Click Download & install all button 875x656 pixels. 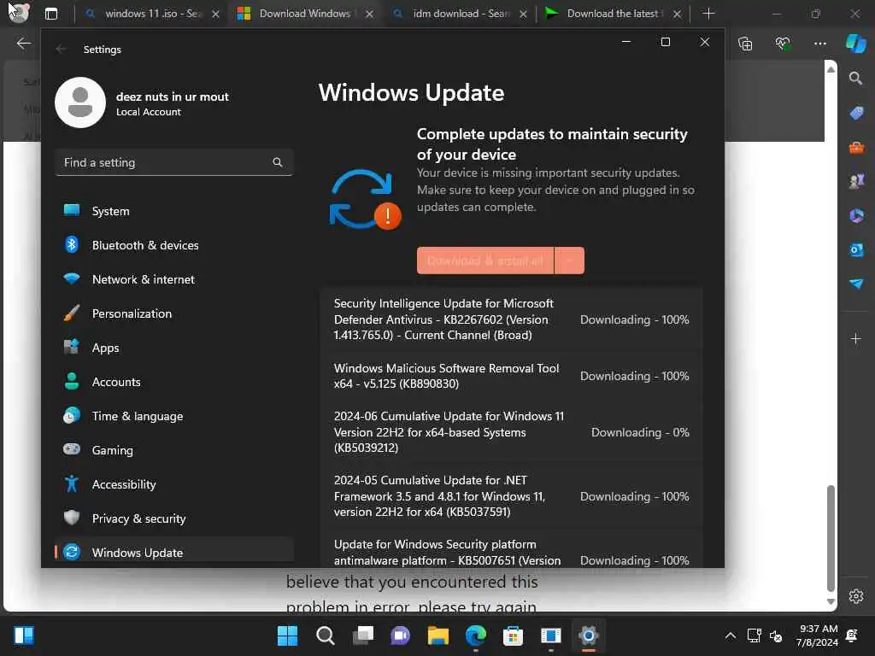pos(485,261)
